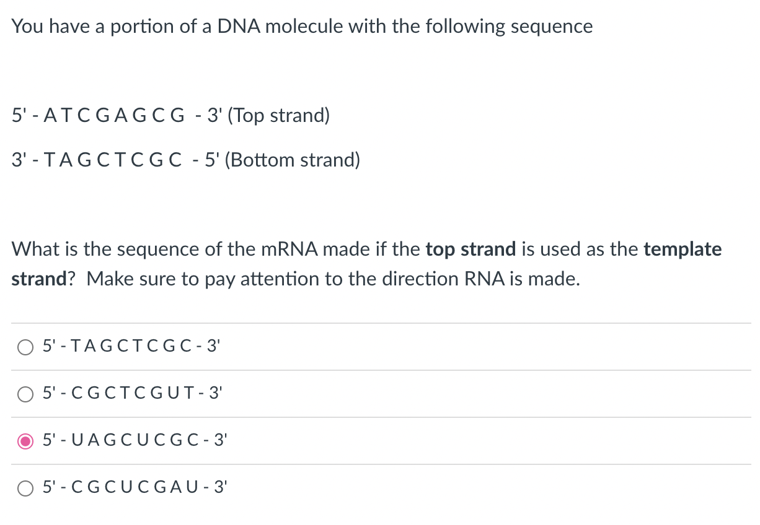760x525 pixels.
Task: Select answer 5' - C G C T C G U T - 3'
Action: click(25, 394)
